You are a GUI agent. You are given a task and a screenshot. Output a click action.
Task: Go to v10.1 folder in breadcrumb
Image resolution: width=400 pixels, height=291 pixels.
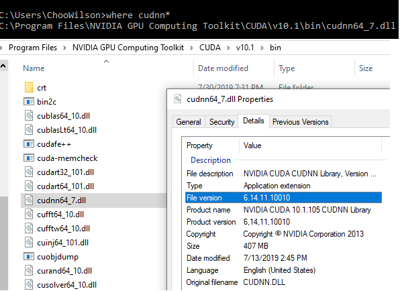coord(245,48)
